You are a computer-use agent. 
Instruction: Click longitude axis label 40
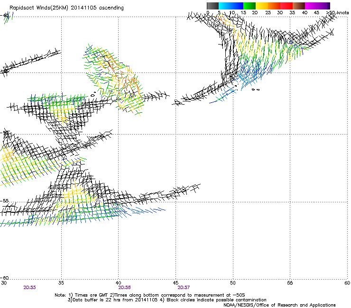pos(118,283)
